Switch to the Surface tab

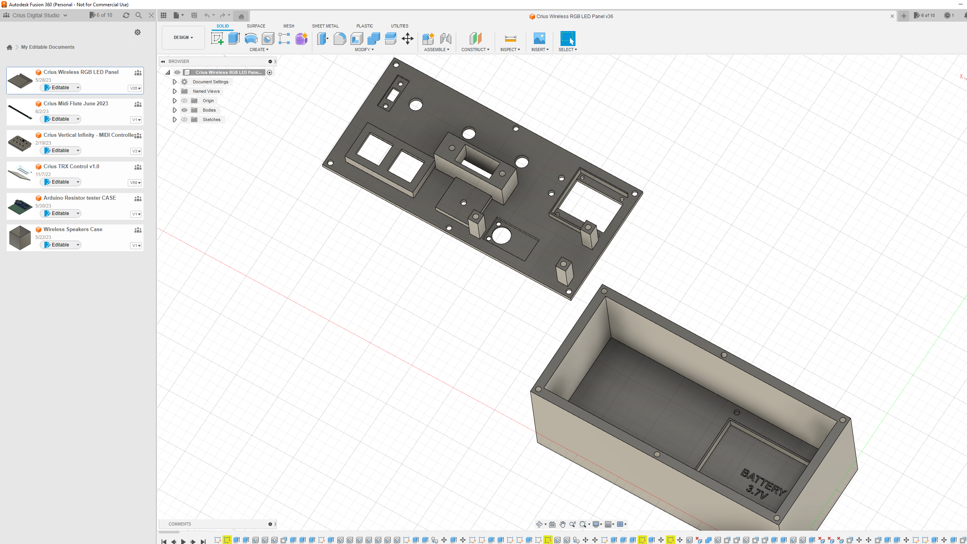tap(256, 25)
